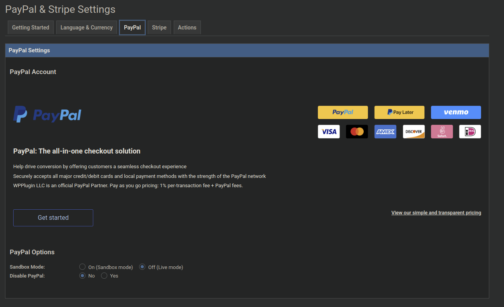Click the 'Securely accepts all major' text line

pos(140,176)
